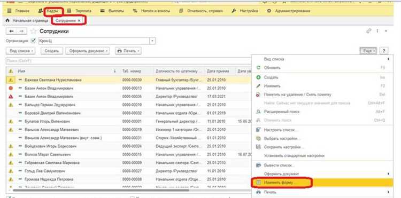Click warning icon beside Булатов Игорь Виленович

point(11,122)
